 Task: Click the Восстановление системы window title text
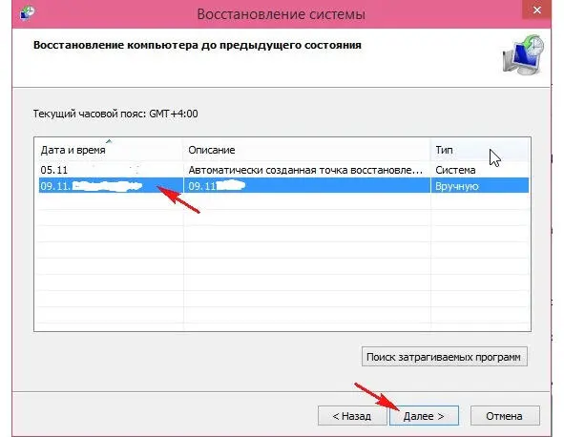pos(282,14)
